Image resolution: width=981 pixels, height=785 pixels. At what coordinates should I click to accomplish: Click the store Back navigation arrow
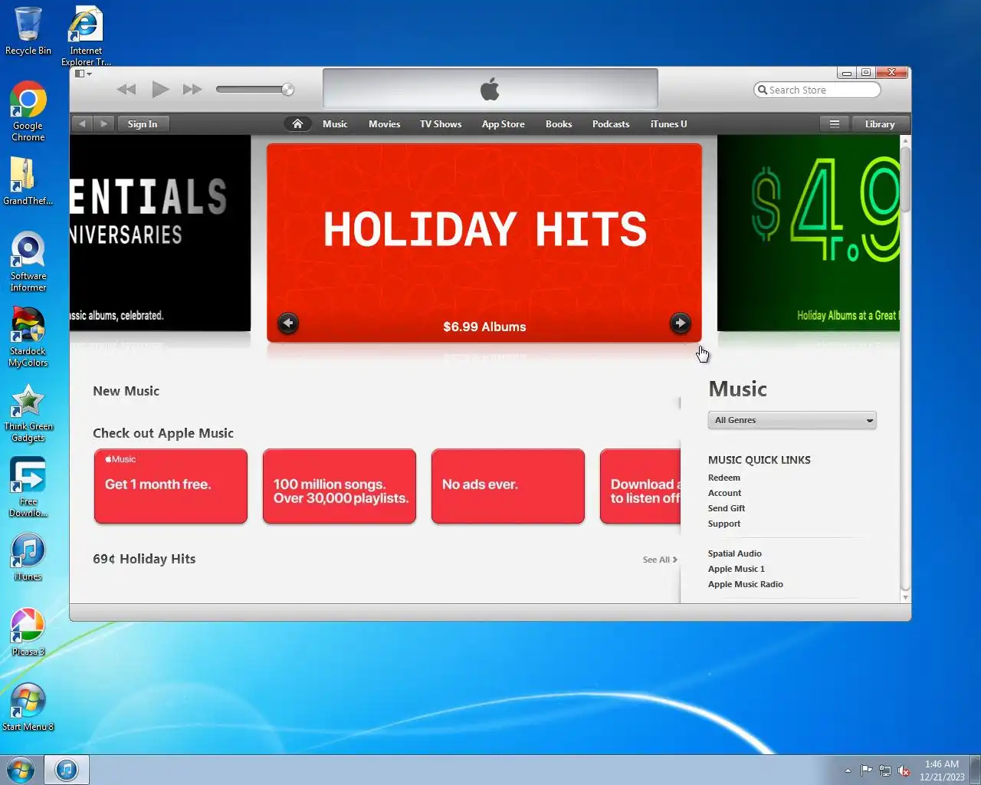click(x=82, y=123)
